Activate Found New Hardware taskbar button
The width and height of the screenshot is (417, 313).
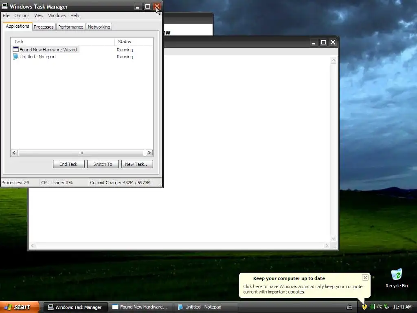click(x=140, y=307)
